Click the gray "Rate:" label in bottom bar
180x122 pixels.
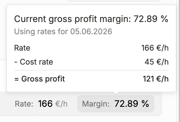tap(24, 104)
